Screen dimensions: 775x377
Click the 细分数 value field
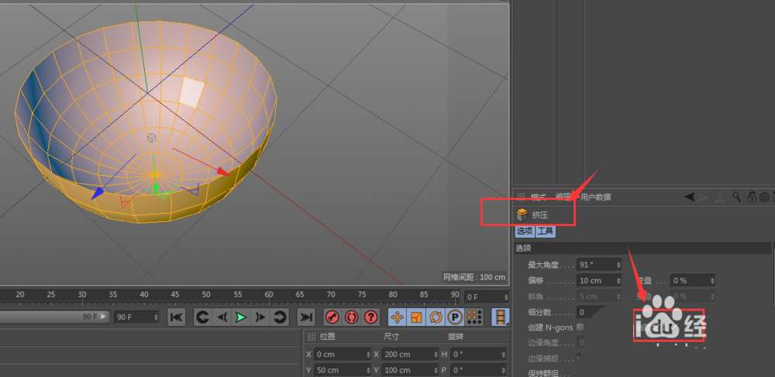tap(591, 312)
